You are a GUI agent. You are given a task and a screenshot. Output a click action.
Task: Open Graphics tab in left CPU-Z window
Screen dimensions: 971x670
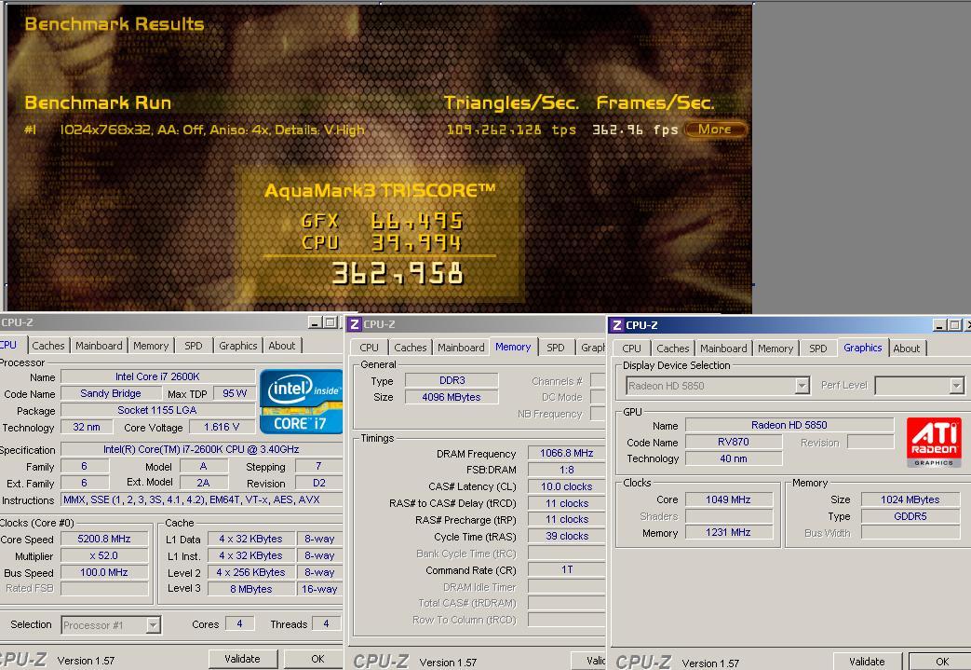[x=237, y=346]
